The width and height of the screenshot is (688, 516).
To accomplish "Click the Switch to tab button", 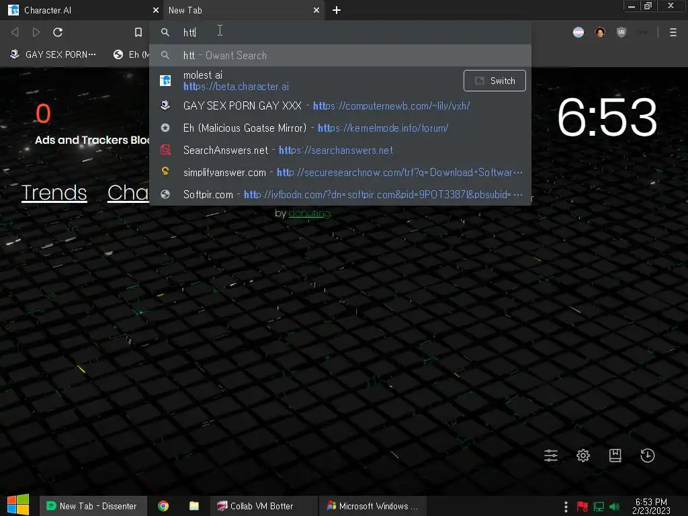I will point(494,81).
